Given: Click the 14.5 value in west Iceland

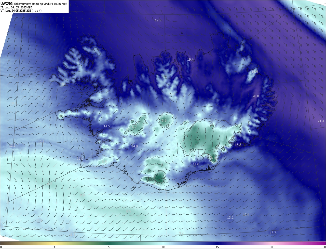Looking at the screenshot, I should 107,126.
